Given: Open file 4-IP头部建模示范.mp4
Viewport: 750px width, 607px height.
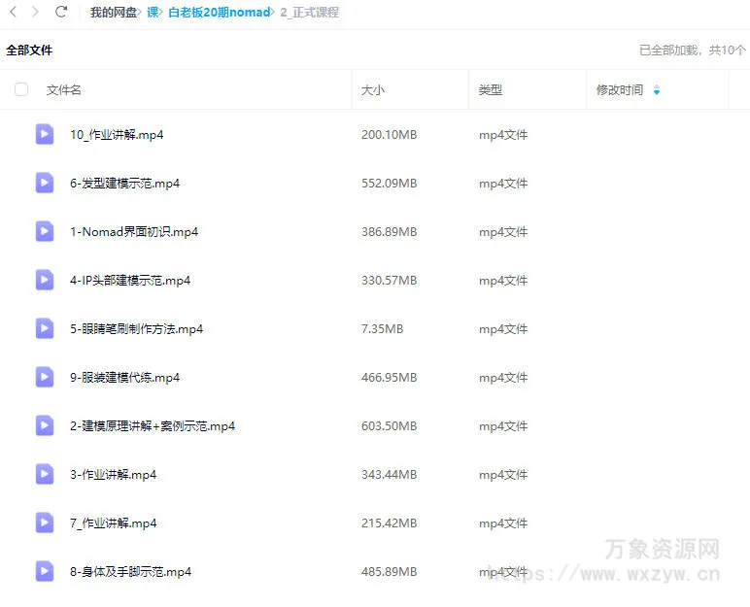Looking at the screenshot, I should 130,280.
